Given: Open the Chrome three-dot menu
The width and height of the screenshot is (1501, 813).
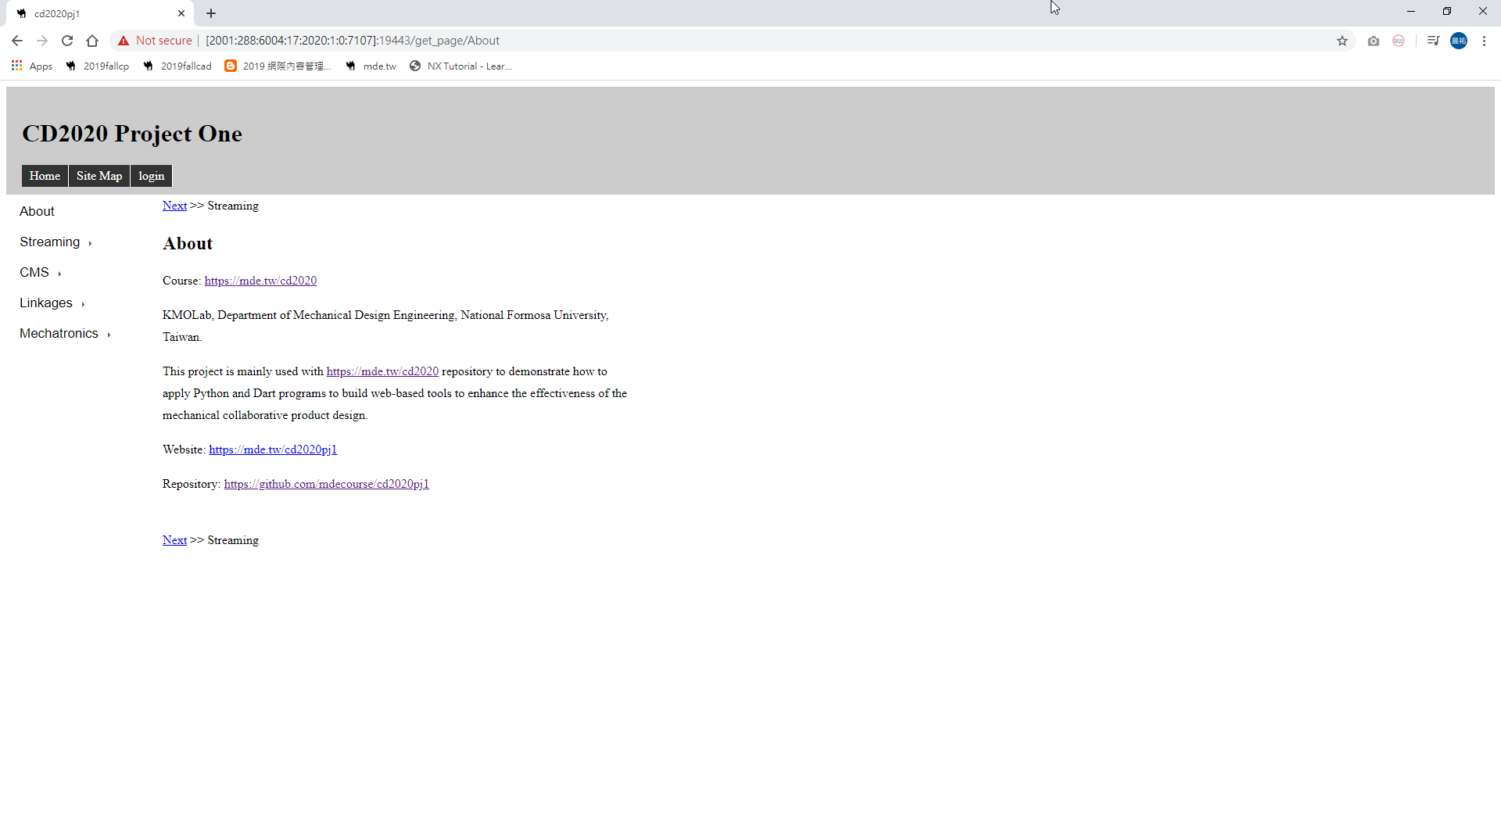Looking at the screenshot, I should pyautogui.click(x=1484, y=41).
